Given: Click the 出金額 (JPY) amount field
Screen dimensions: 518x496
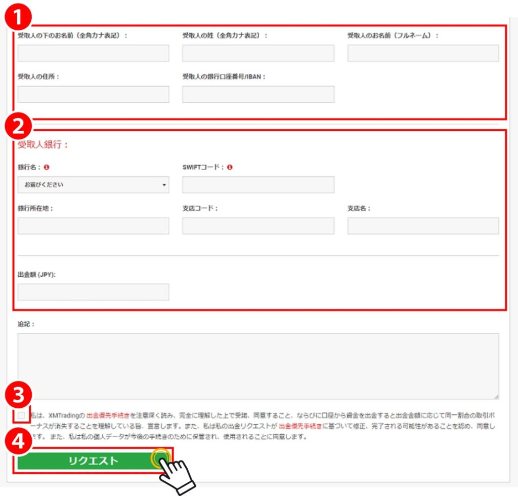Looking at the screenshot, I should pyautogui.click(x=93, y=292).
